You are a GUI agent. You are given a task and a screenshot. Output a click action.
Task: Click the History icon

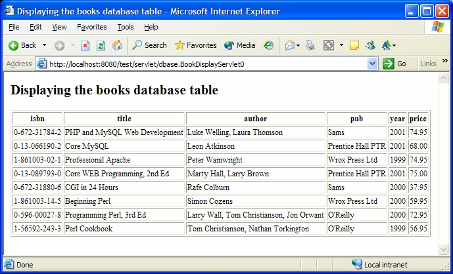click(268, 45)
